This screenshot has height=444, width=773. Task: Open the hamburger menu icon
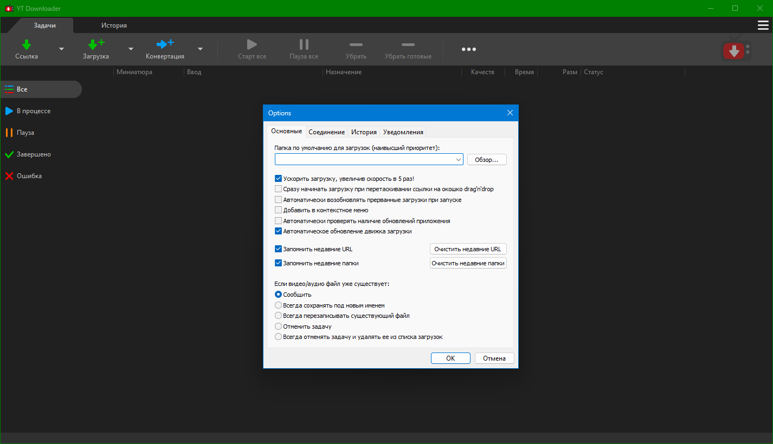pos(763,25)
